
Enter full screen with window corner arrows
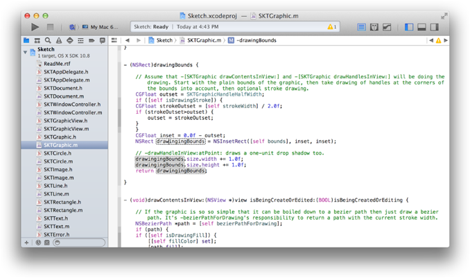pyautogui.click(x=444, y=16)
